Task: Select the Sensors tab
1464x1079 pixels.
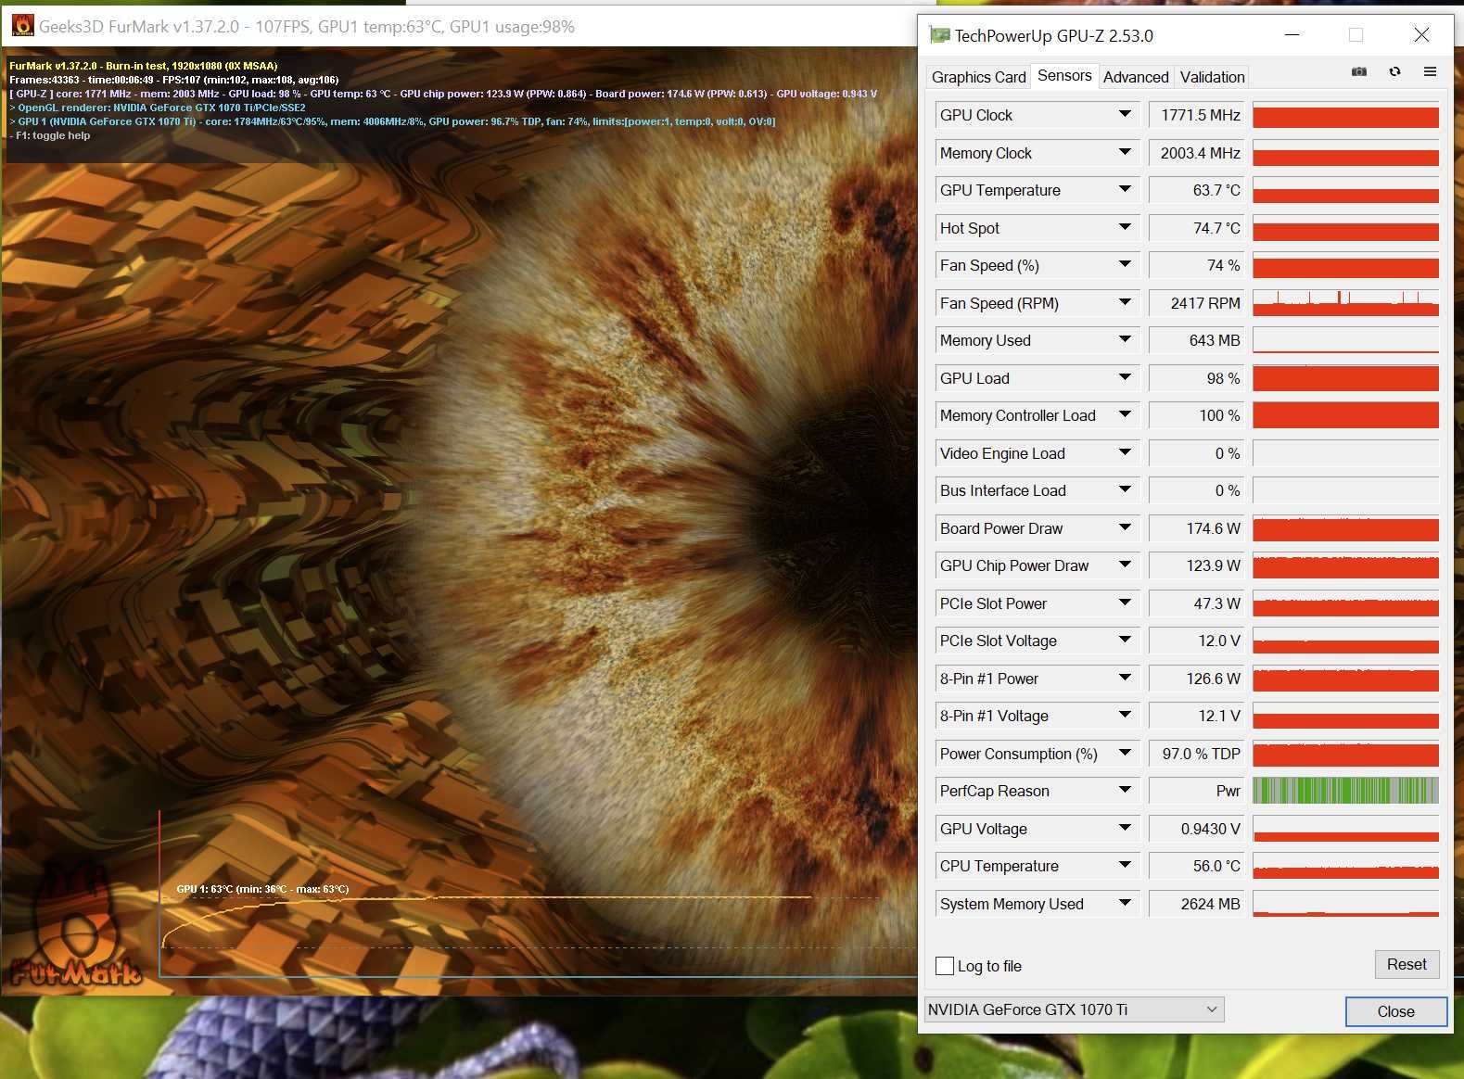Action: pyautogui.click(x=1064, y=76)
